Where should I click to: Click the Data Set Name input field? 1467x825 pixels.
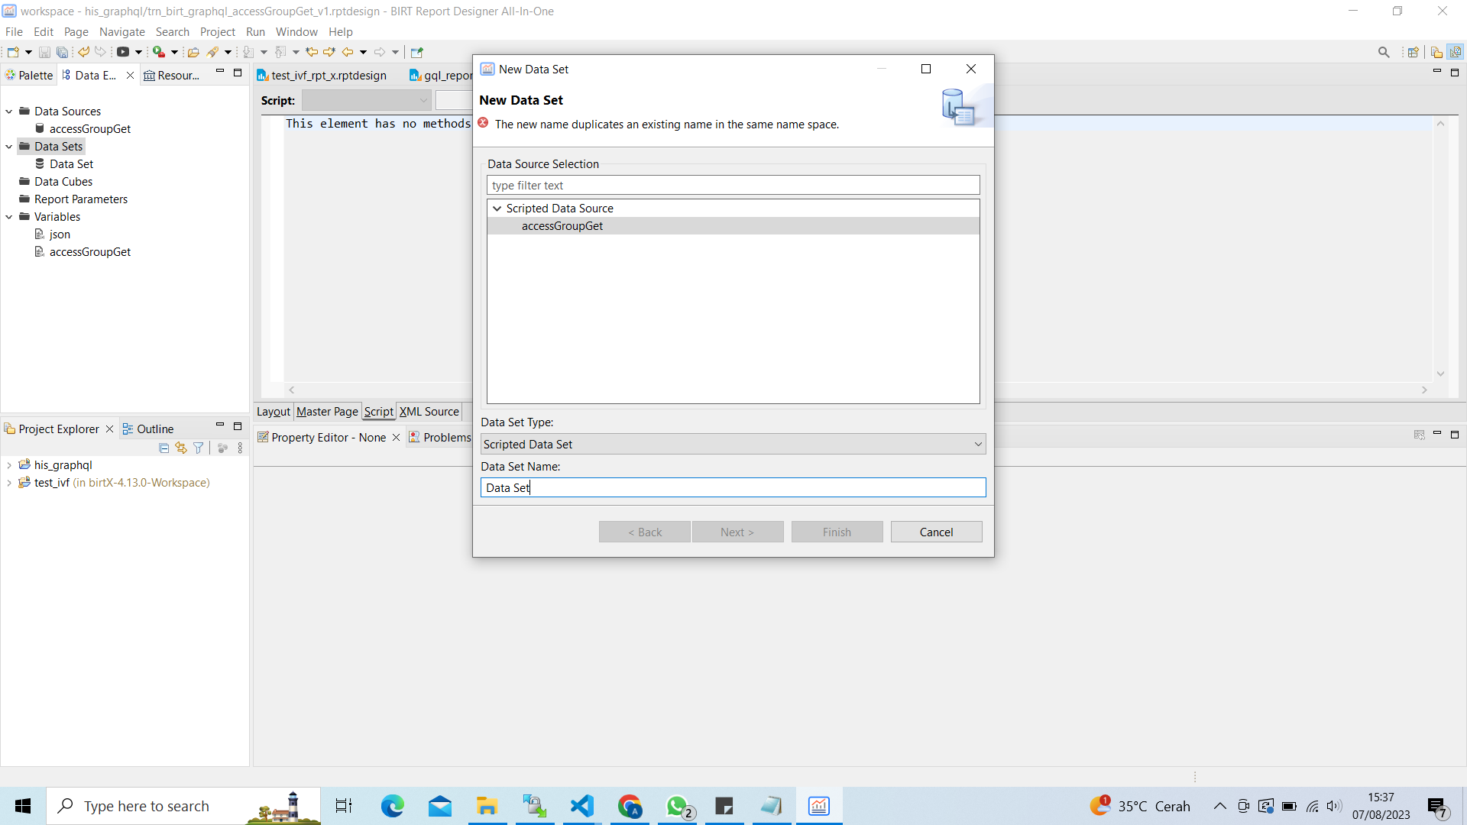733,488
